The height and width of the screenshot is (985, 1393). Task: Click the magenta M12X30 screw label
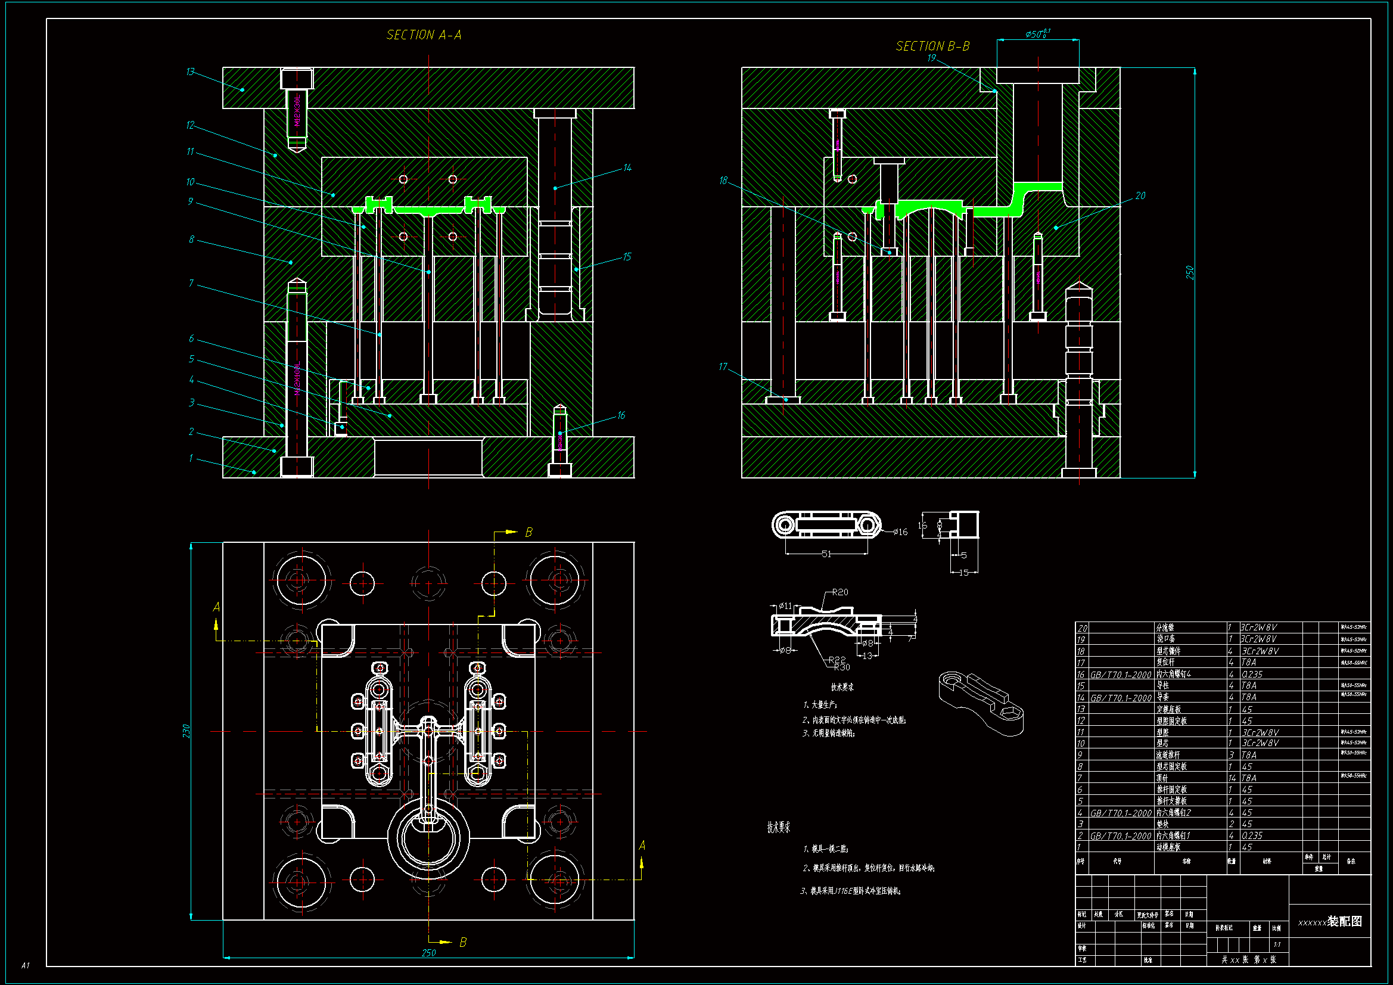coord(297,110)
